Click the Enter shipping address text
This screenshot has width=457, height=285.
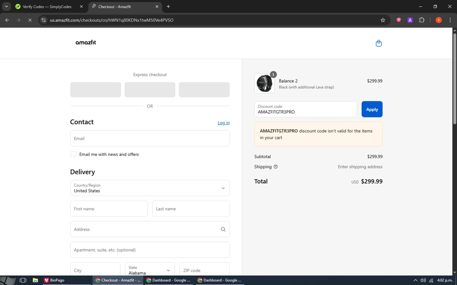pos(360,167)
